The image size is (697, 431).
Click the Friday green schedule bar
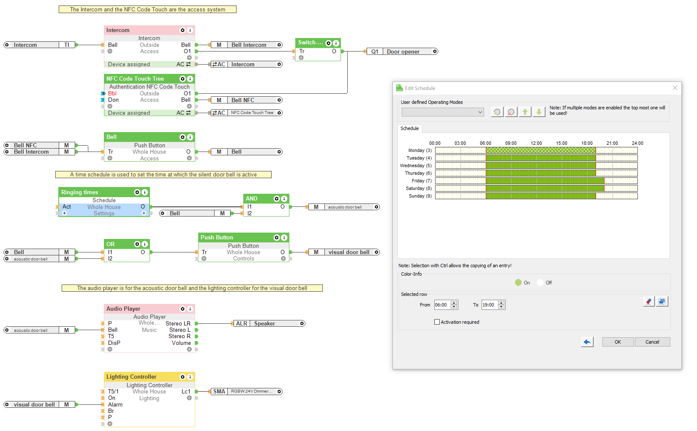(x=545, y=181)
